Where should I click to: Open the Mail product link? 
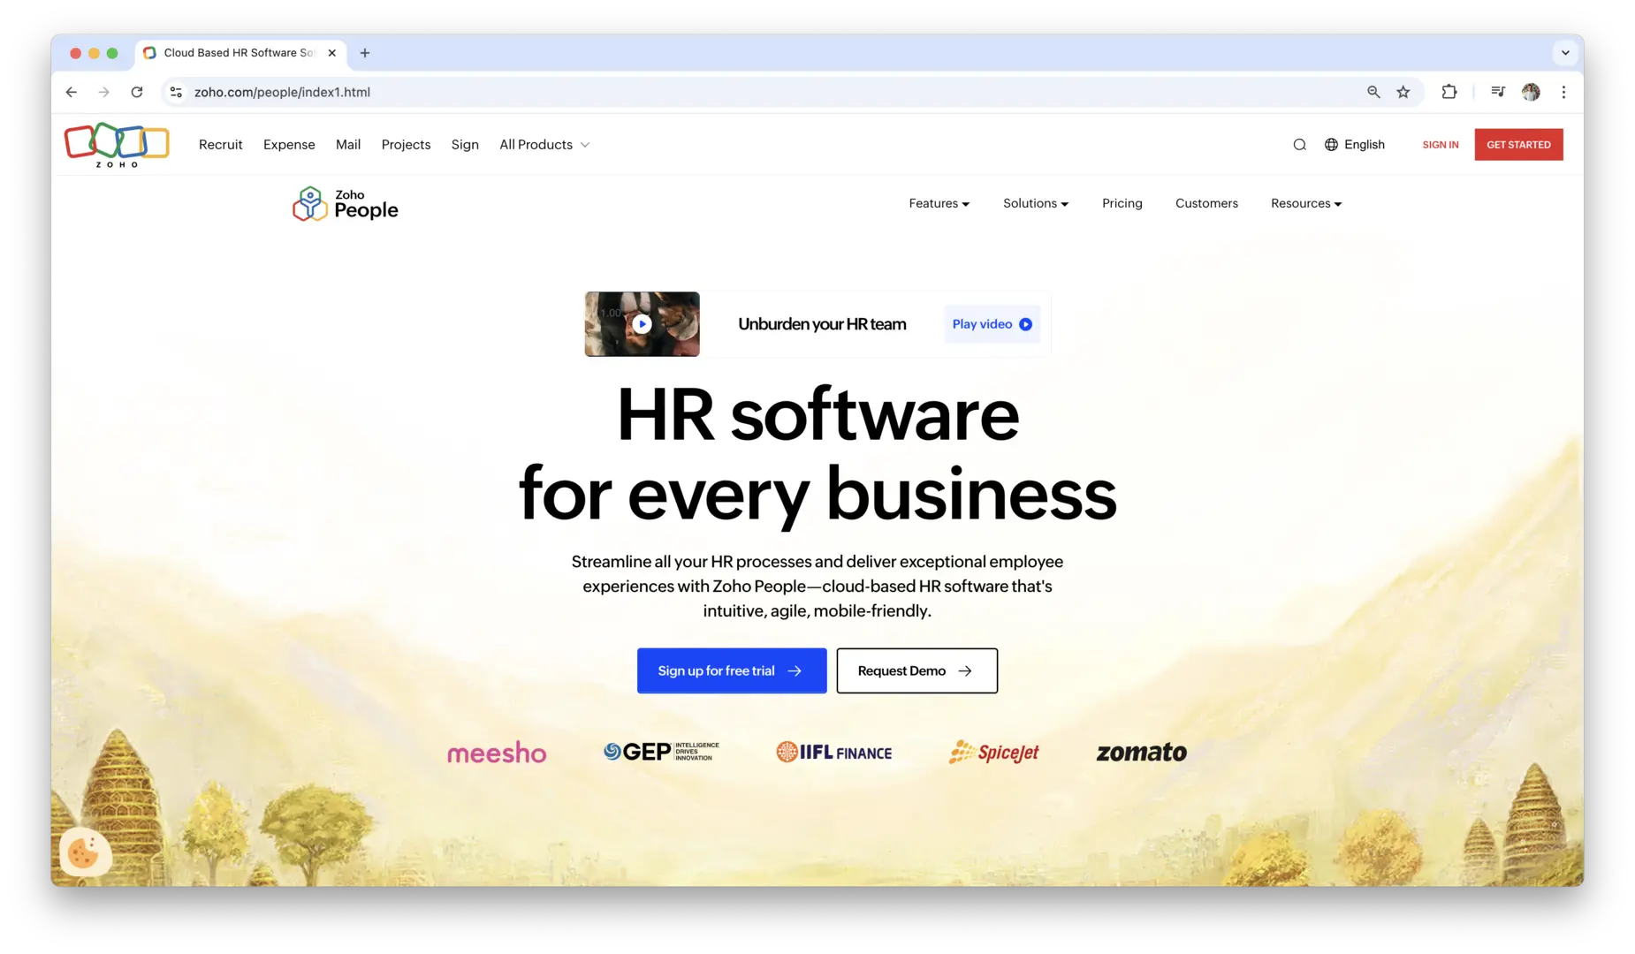(348, 145)
